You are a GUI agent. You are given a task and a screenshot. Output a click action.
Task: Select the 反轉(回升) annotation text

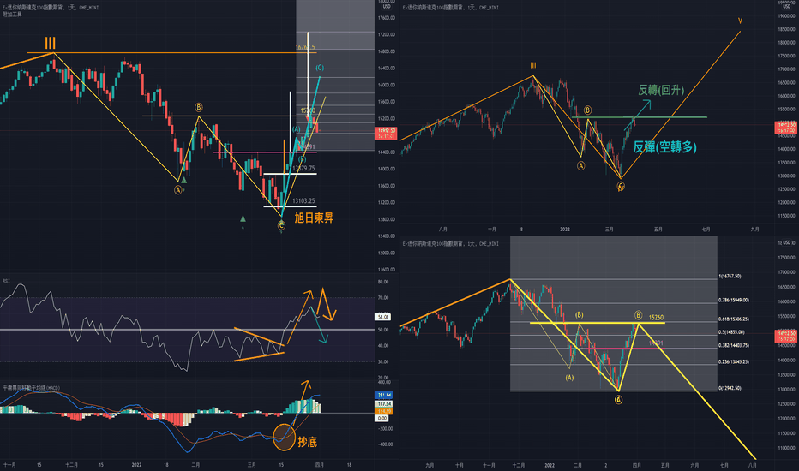[661, 90]
